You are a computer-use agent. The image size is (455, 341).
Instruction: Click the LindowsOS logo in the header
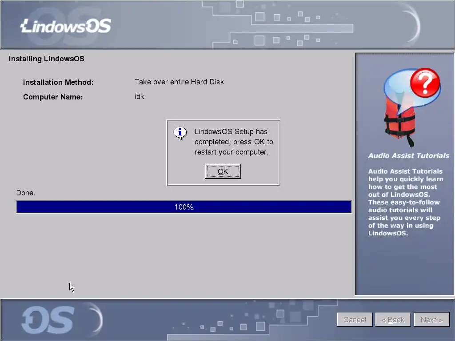click(x=66, y=26)
